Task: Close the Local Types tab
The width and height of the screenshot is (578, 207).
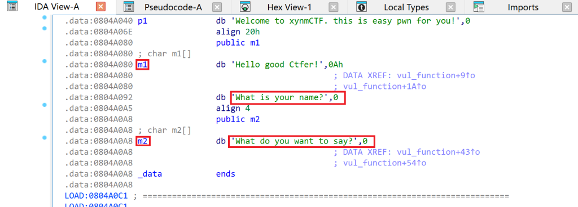Action: tap(450, 7)
